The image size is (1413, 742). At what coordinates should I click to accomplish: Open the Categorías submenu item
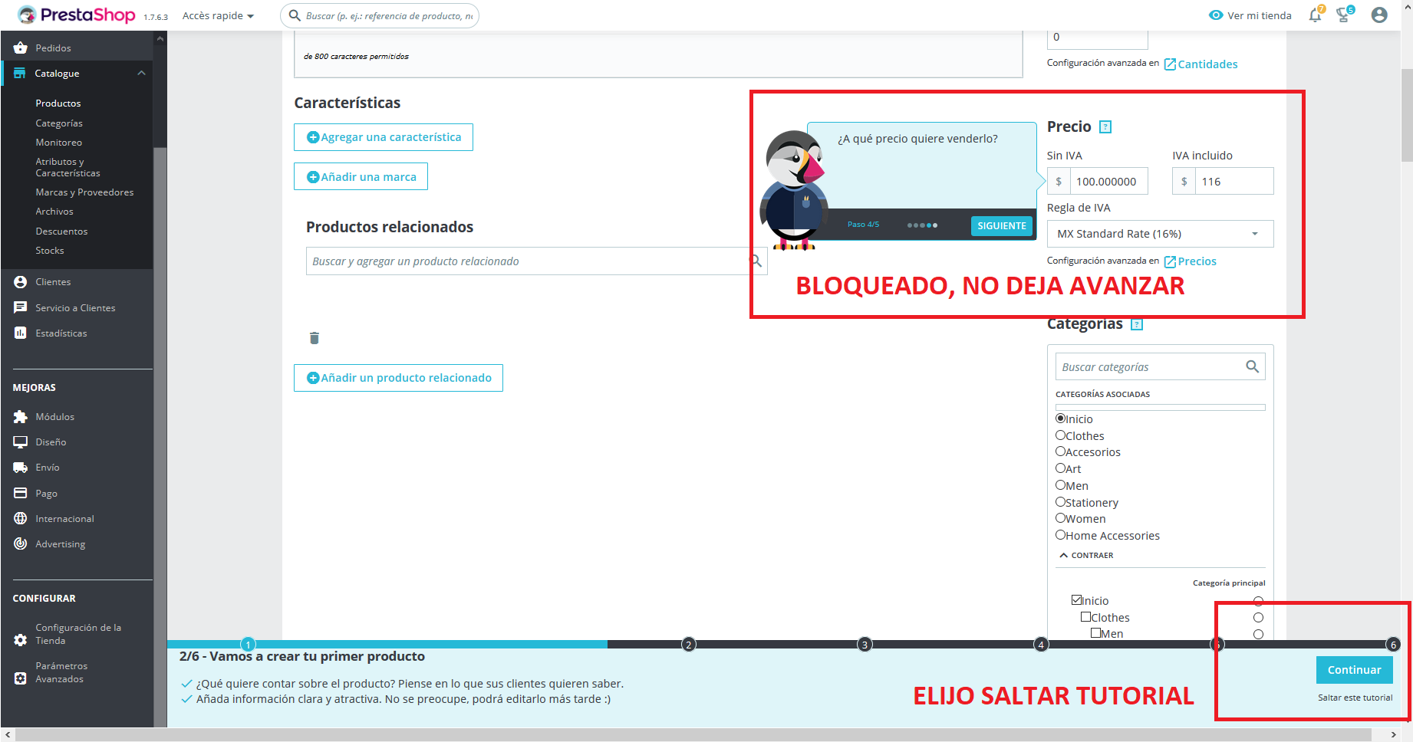tap(59, 123)
